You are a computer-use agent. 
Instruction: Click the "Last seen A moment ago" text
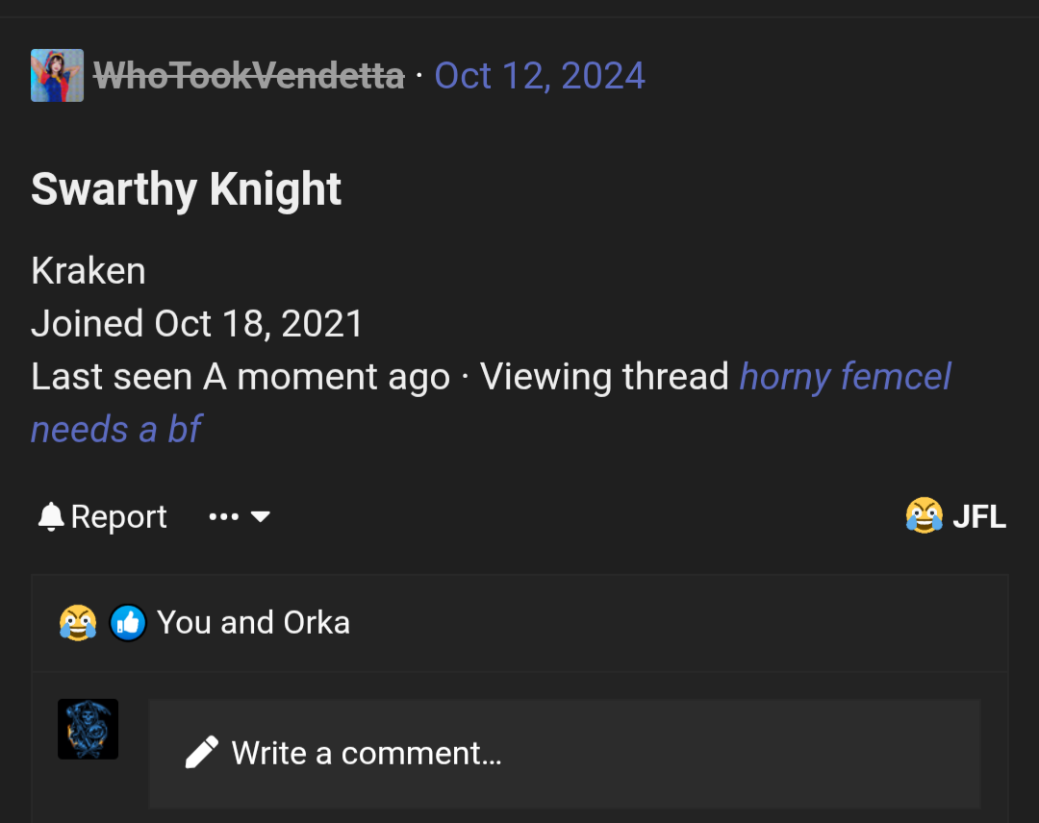point(241,377)
